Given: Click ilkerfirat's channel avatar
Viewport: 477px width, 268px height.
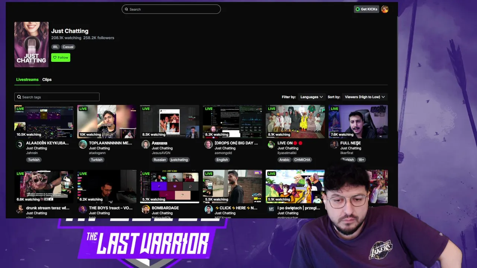Looking at the screenshot, I should [334, 144].
